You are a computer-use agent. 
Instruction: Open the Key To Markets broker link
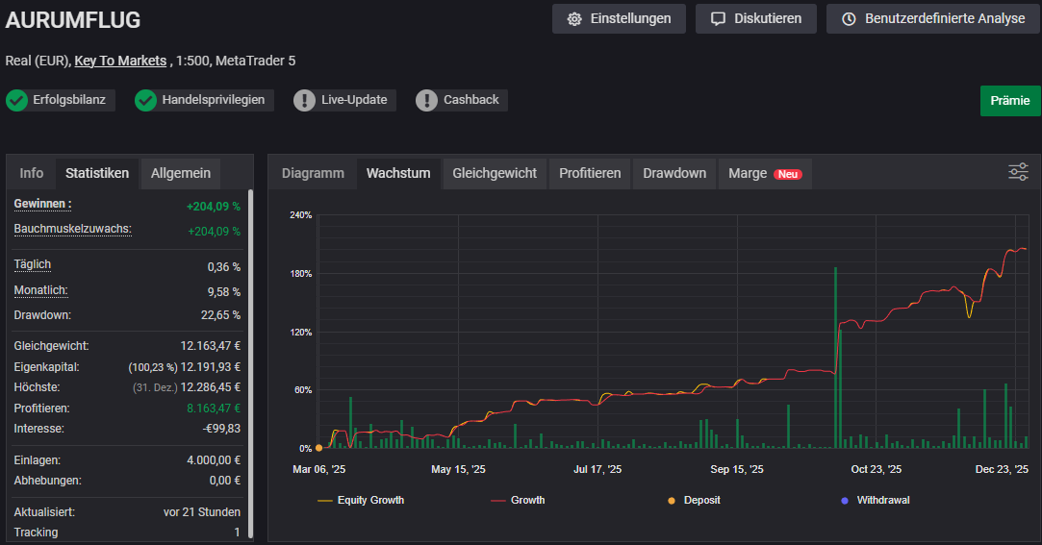pyautogui.click(x=120, y=61)
